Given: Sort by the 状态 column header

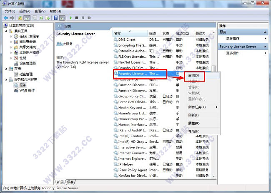Looking at the screenshot, I should pos(168,33).
